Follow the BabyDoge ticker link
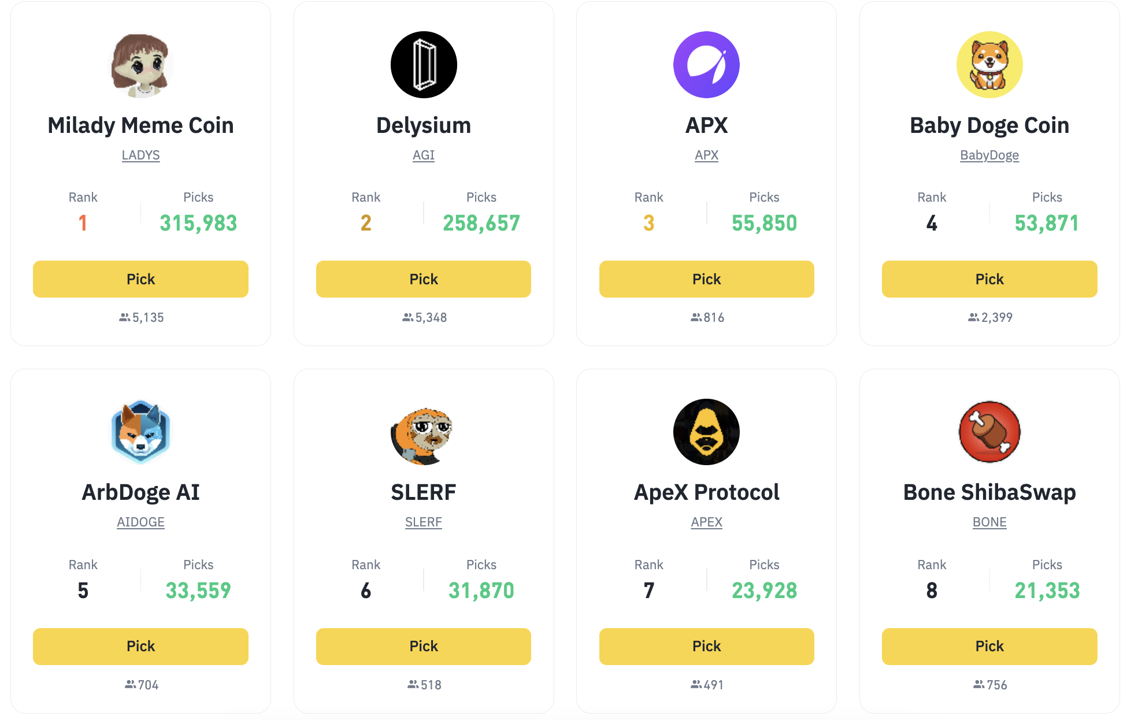The width and height of the screenshot is (1127, 720). (989, 155)
